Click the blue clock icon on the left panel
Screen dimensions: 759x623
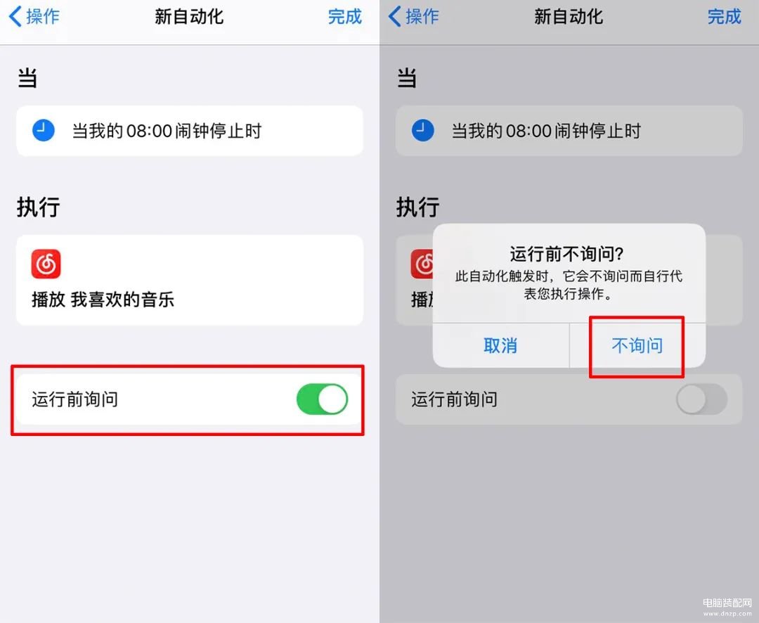(43, 130)
